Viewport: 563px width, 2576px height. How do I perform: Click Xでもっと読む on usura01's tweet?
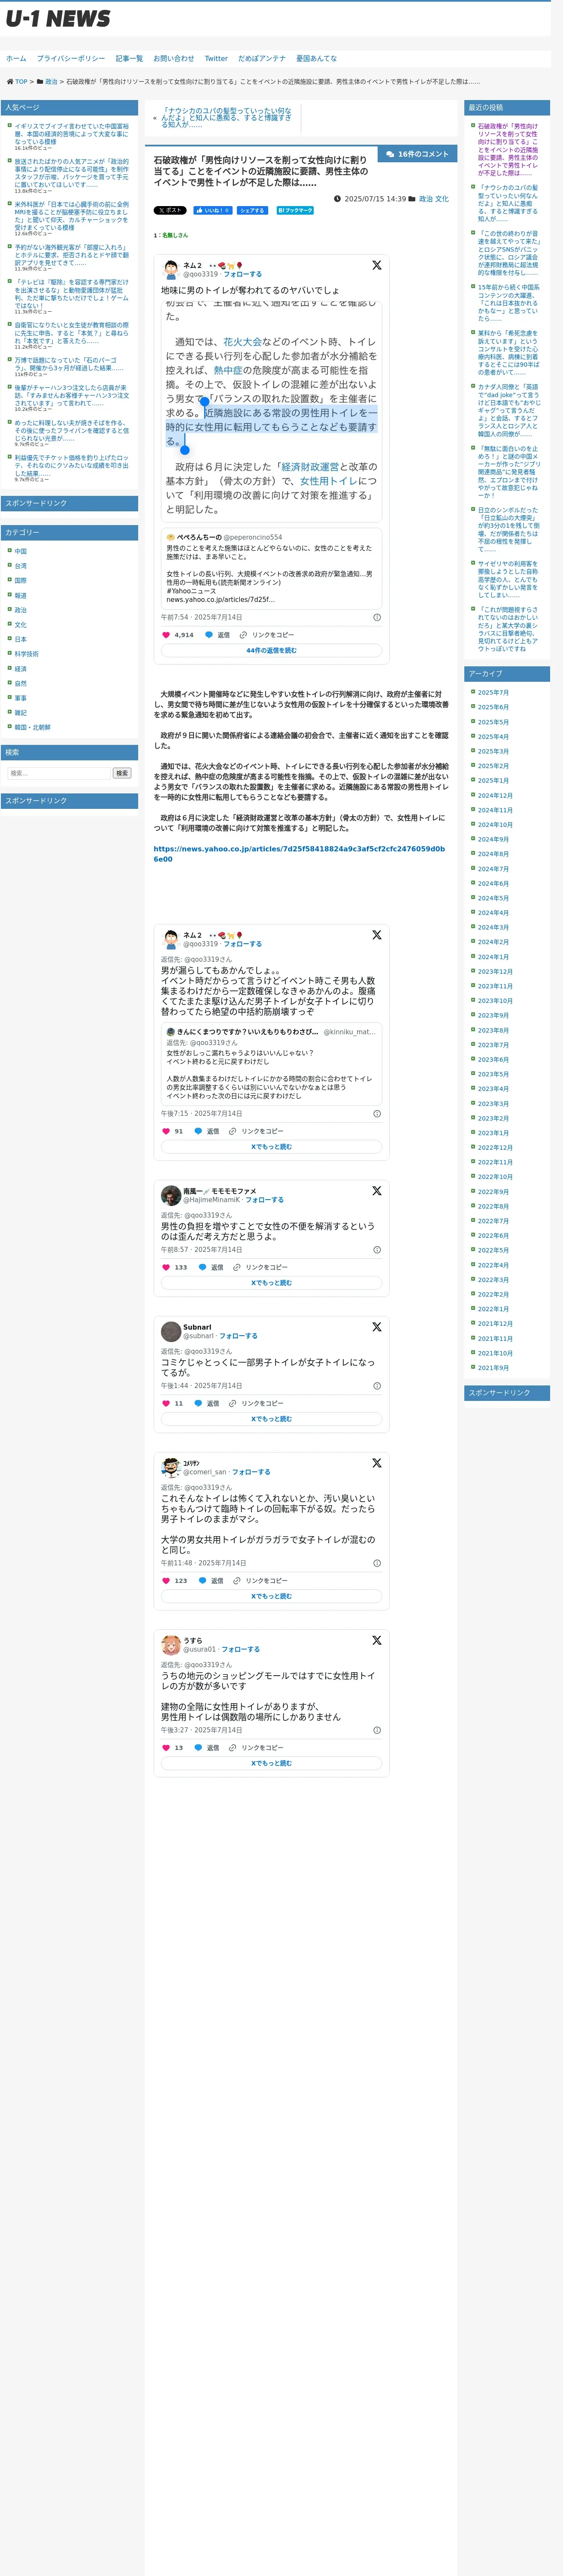point(271,1763)
